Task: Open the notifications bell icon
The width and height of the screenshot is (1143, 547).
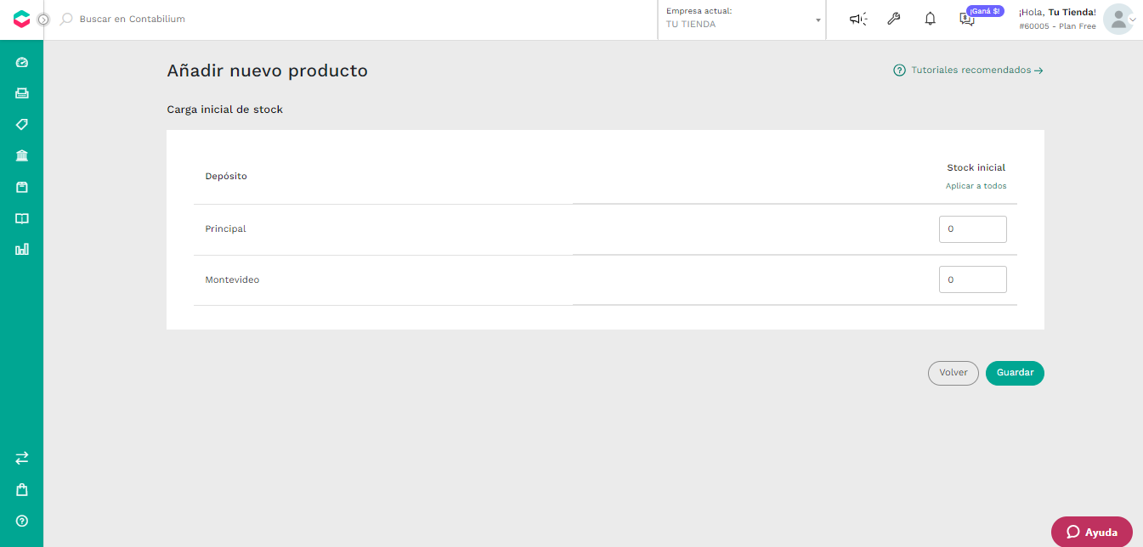Action: click(x=930, y=19)
